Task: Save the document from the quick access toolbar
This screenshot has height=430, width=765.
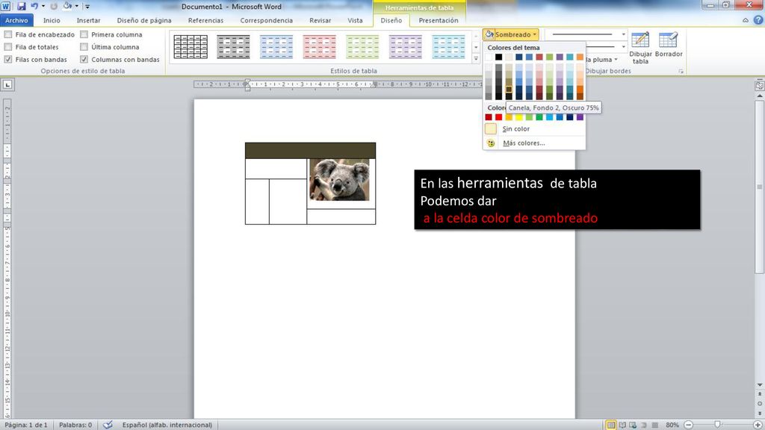Action: click(x=21, y=6)
